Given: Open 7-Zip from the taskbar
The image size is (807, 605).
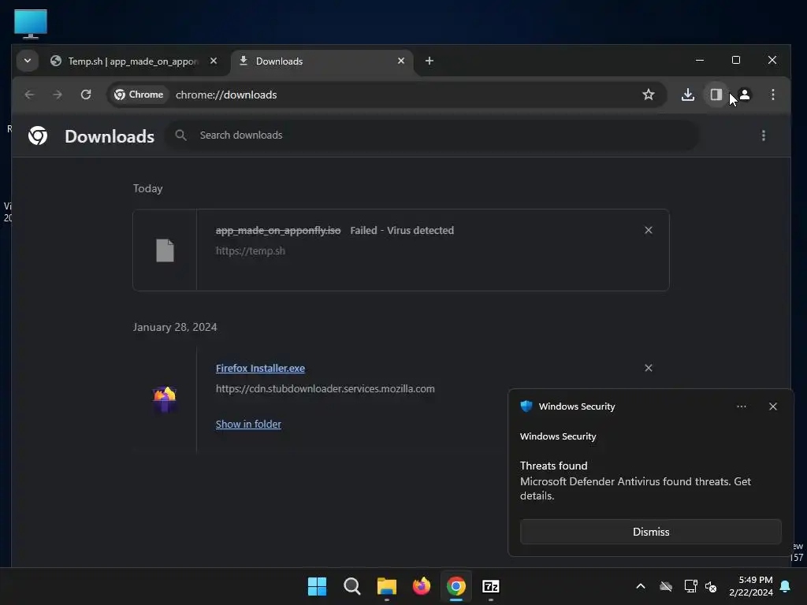Looking at the screenshot, I should point(491,586).
